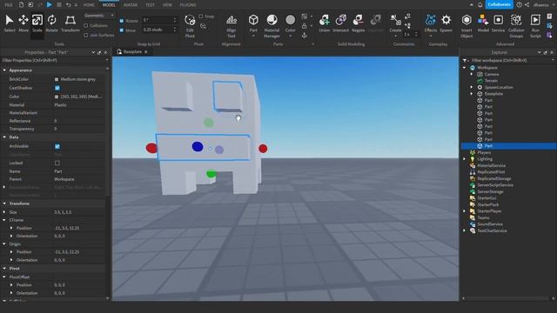Collapse the Workspace tree node
The height and width of the screenshot is (313, 557).
point(465,68)
